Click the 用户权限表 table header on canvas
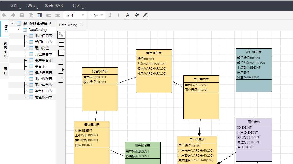Image resolution: width=293 pixels, height=164 pixels. click(x=142, y=145)
